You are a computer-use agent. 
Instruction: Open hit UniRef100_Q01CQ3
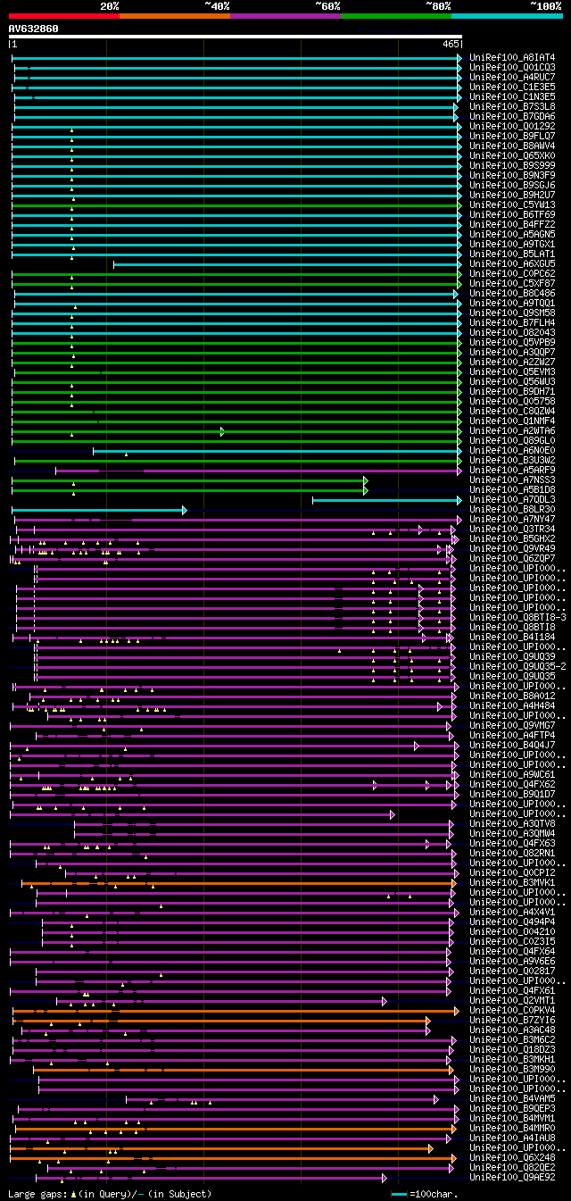click(512, 67)
